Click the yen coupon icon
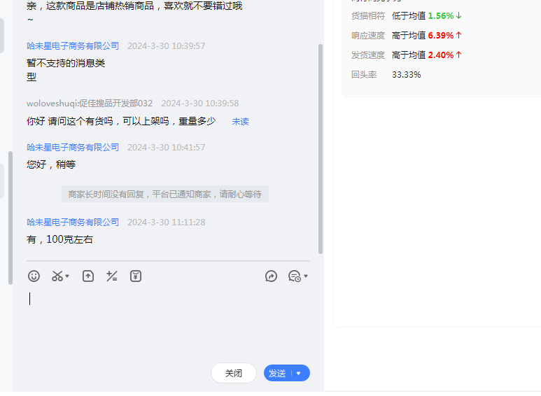 [x=136, y=276]
